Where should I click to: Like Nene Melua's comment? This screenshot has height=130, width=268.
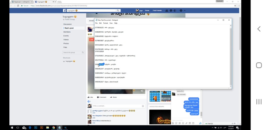pos(94,123)
